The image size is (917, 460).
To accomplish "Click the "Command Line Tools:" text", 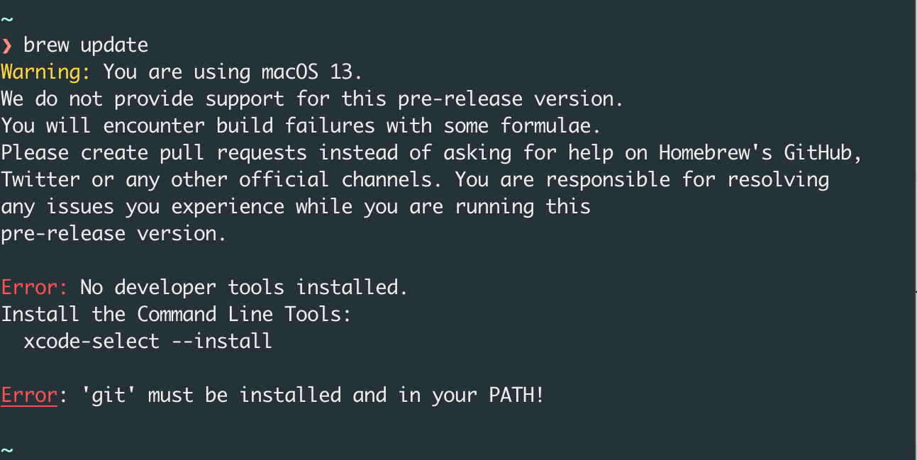I will pyautogui.click(x=244, y=315).
